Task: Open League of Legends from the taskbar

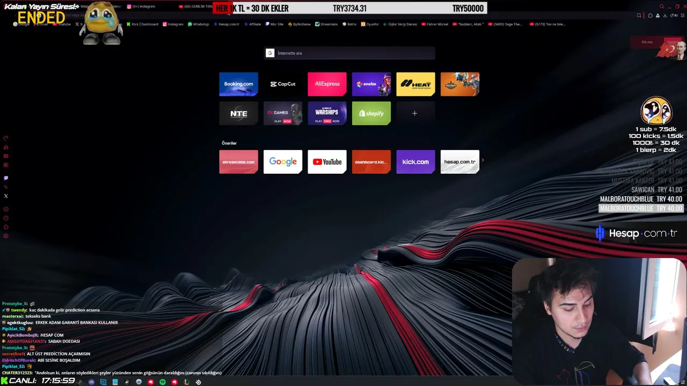Action: [x=186, y=382]
